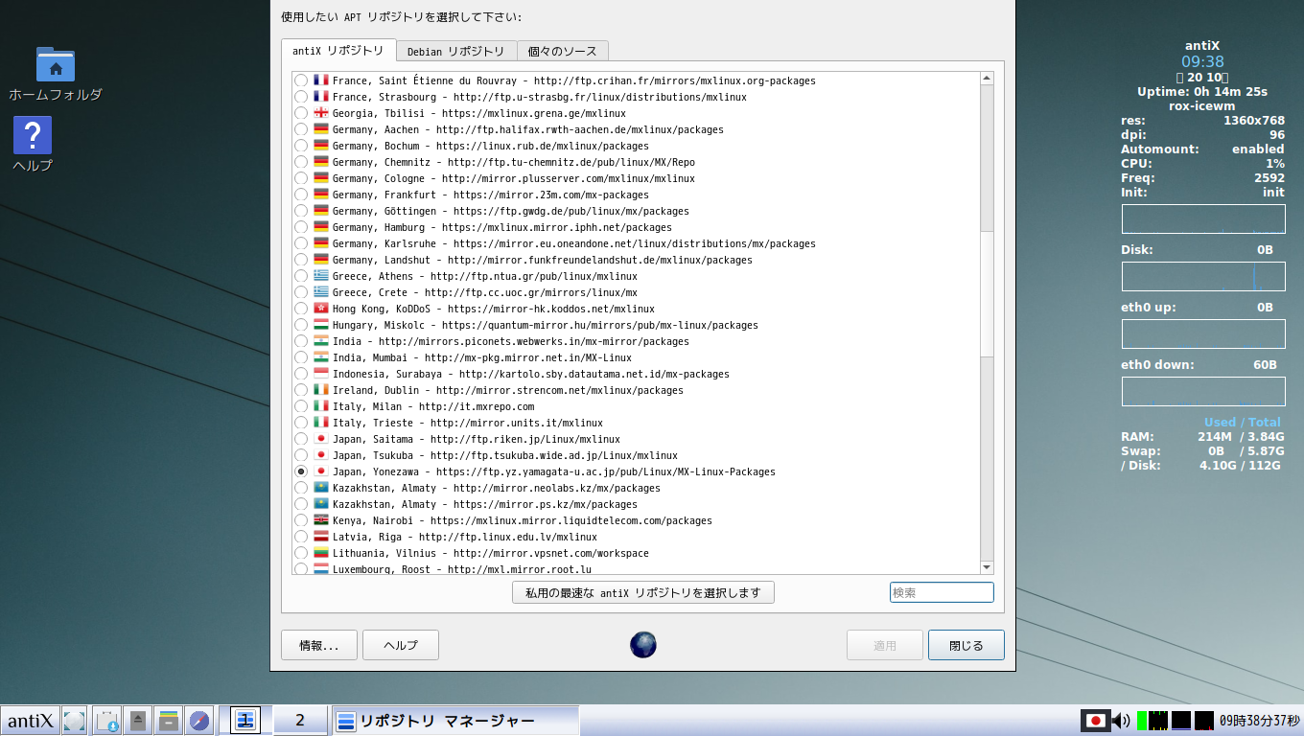Open the file manager taskbar icon
The height and width of the screenshot is (736, 1304).
coord(169,721)
